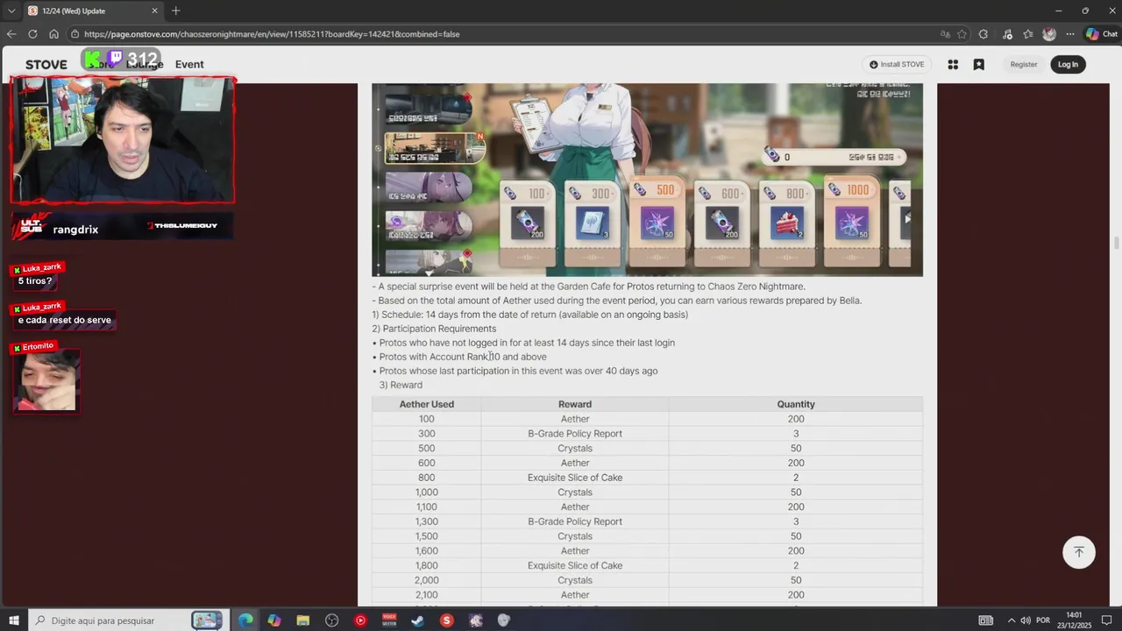The image size is (1122, 631).
Task: Open the notification center icon
Action: click(1106, 620)
